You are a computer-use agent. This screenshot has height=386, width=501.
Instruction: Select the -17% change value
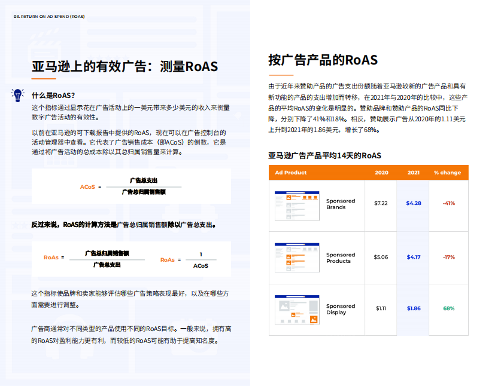click(x=448, y=257)
